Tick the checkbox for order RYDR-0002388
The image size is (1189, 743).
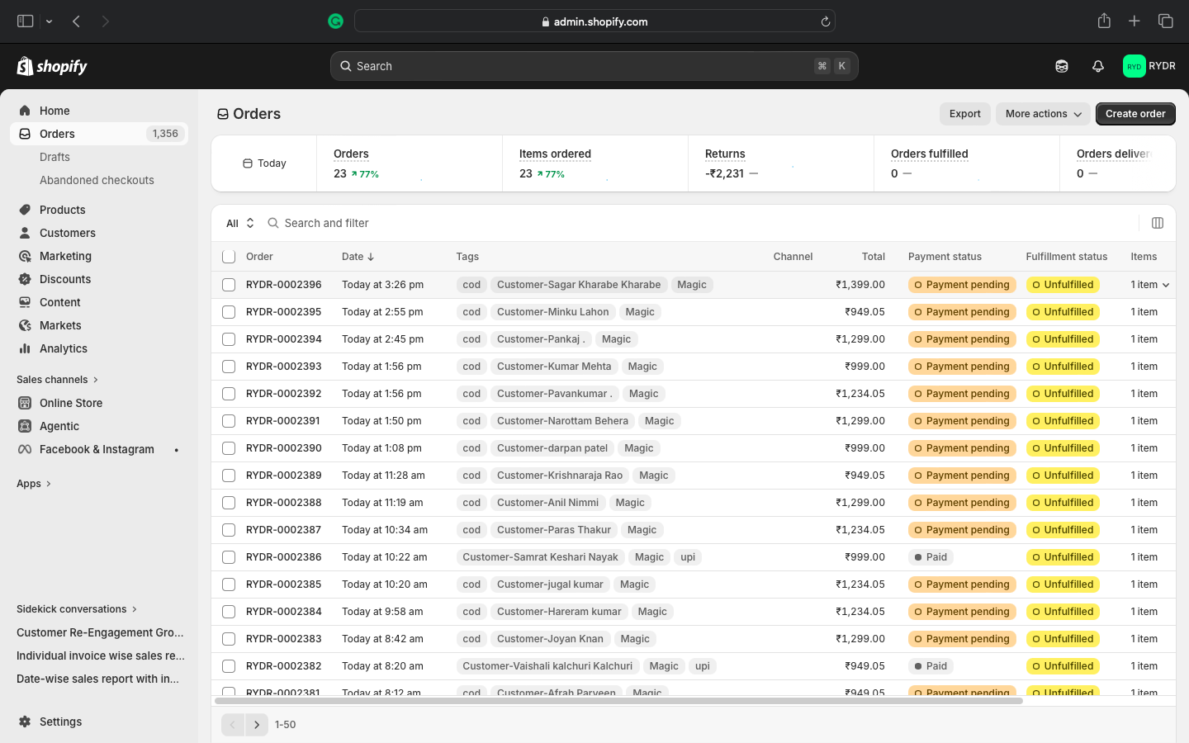point(229,503)
